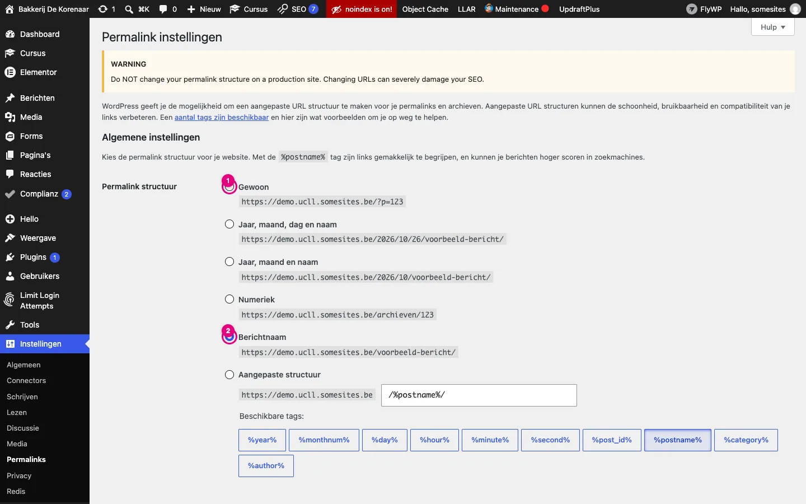Click the Forms sidebar icon
The image size is (806, 504).
point(10,136)
